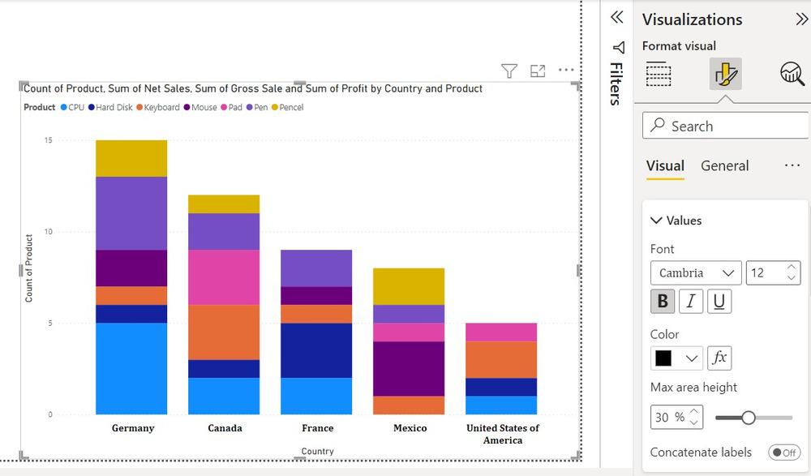Screen dimensions: 811x476
Task: Expand the Filters pane arrows
Action: [x=616, y=17]
